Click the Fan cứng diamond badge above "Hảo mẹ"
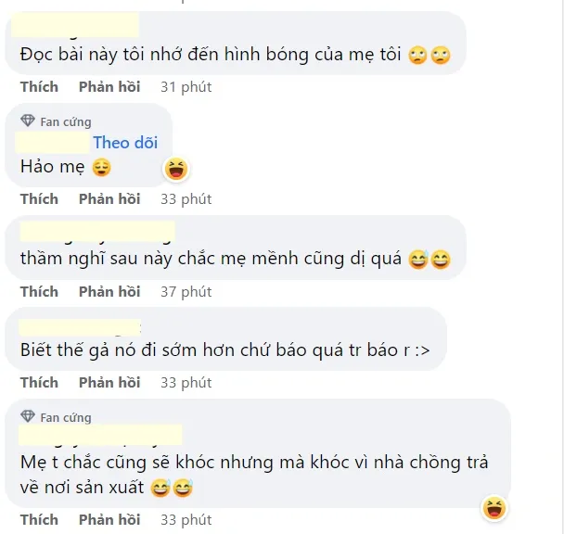The width and height of the screenshot is (564, 534). [x=28, y=121]
